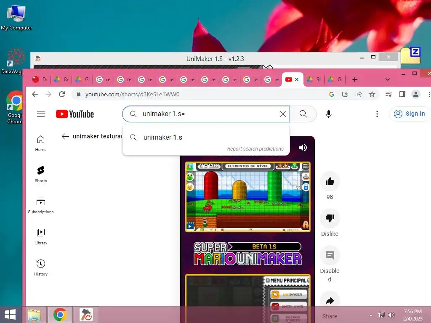Click the URL in the address bar

click(132, 95)
